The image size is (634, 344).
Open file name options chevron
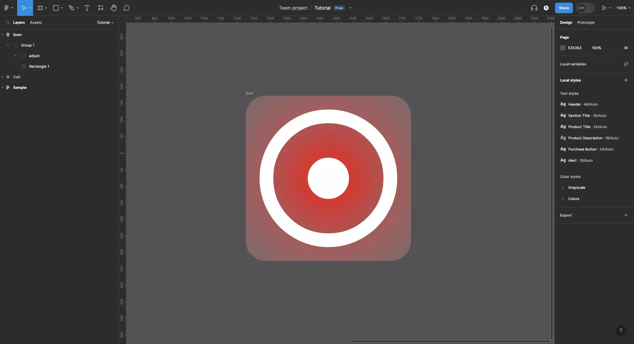click(x=350, y=8)
